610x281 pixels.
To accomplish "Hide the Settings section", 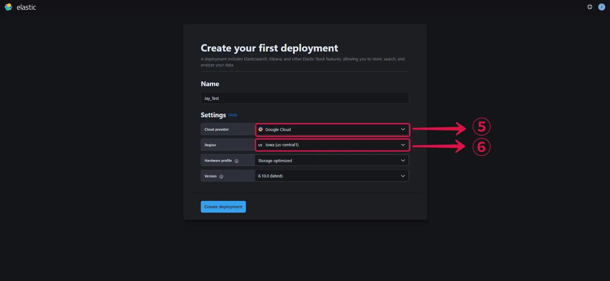I will pyautogui.click(x=233, y=115).
